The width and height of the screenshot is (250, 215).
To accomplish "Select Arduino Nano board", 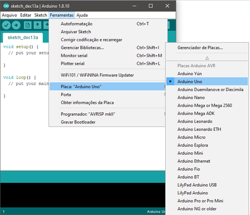I will [x=207, y=97].
